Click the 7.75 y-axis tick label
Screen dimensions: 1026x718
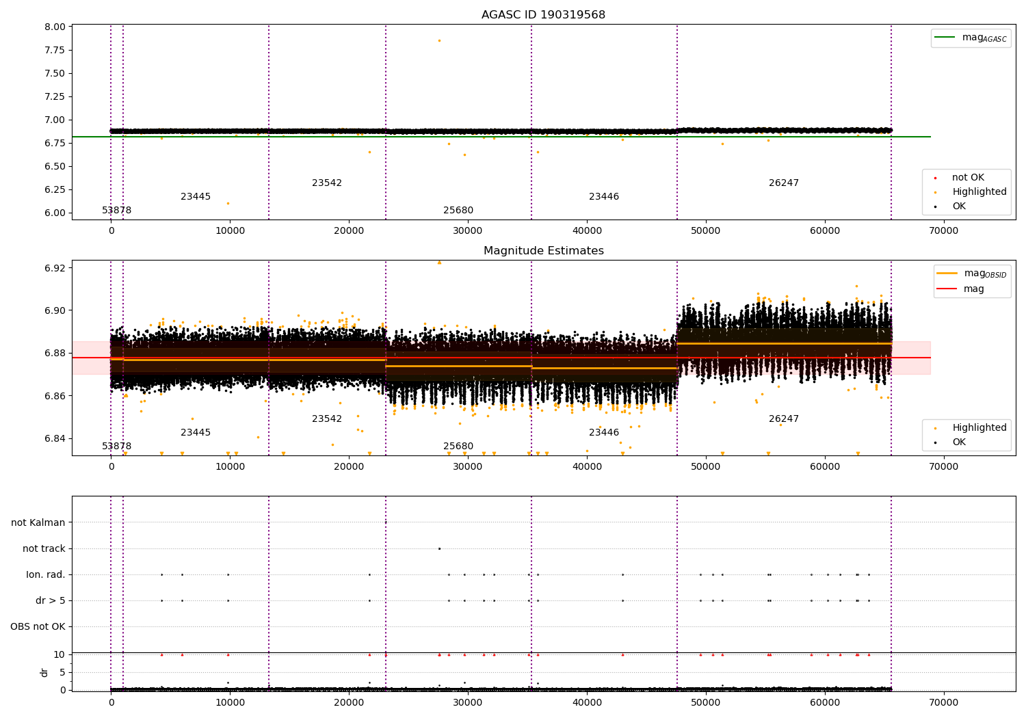click(x=55, y=51)
